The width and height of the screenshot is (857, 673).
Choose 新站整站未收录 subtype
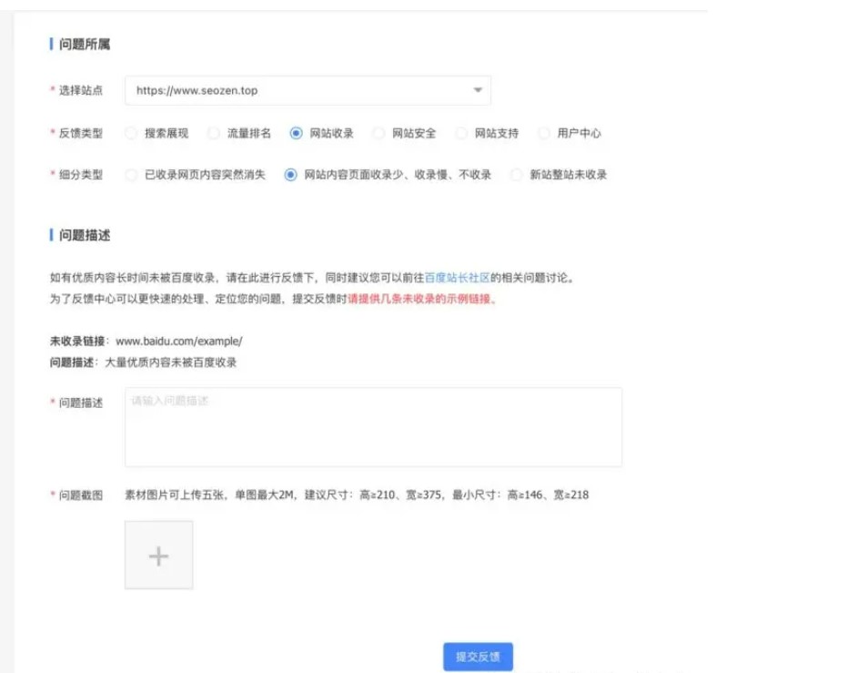click(x=517, y=175)
